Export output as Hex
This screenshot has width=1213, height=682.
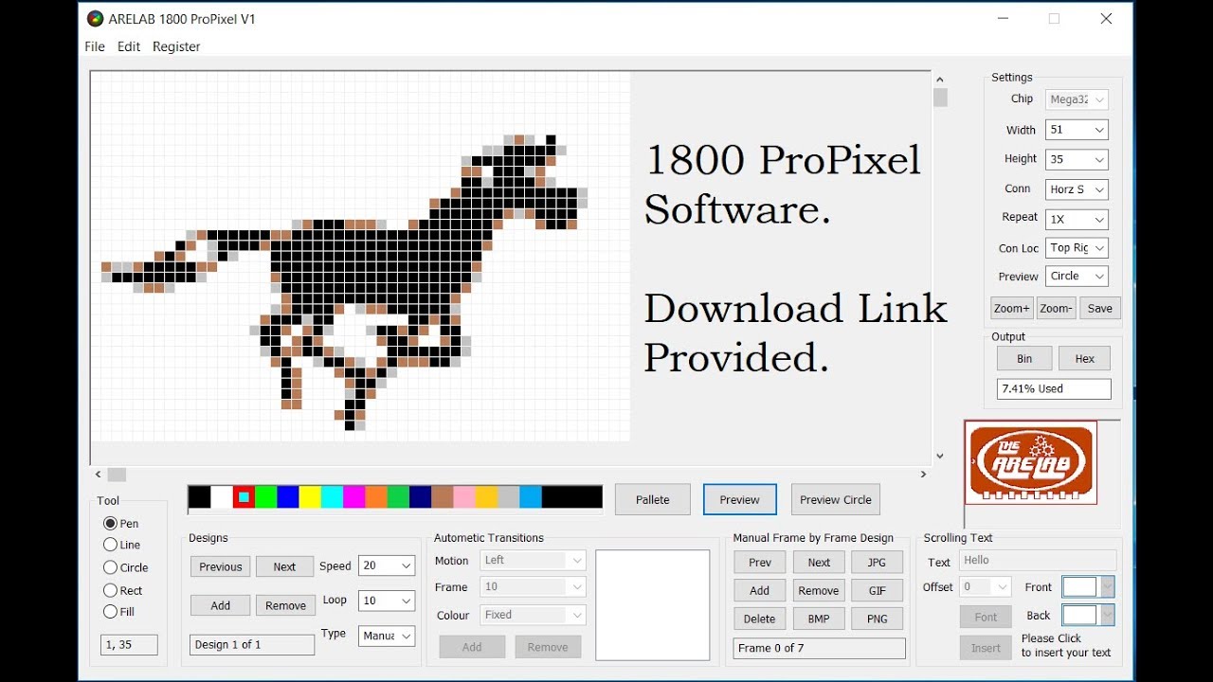(1085, 359)
